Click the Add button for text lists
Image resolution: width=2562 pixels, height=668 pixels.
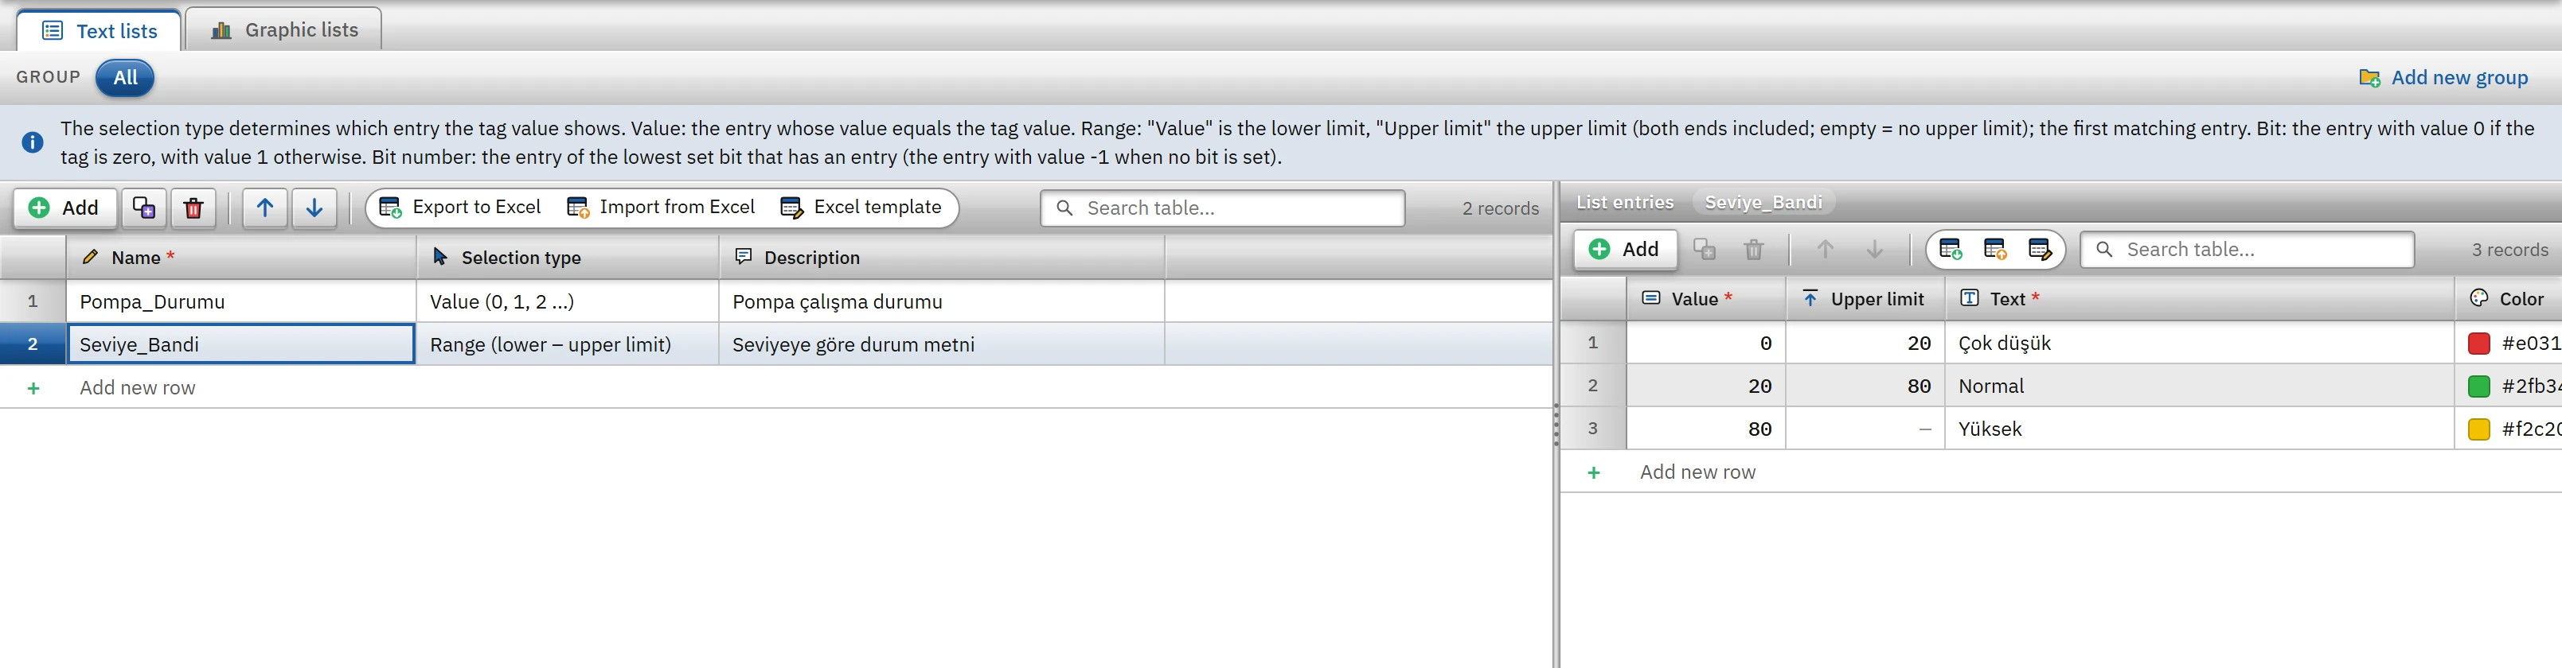point(64,208)
